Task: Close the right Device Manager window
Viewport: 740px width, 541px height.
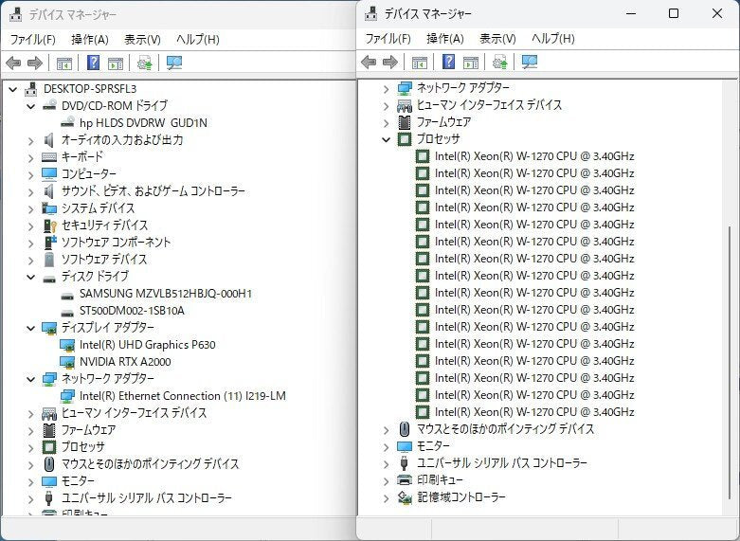Action: pos(717,13)
